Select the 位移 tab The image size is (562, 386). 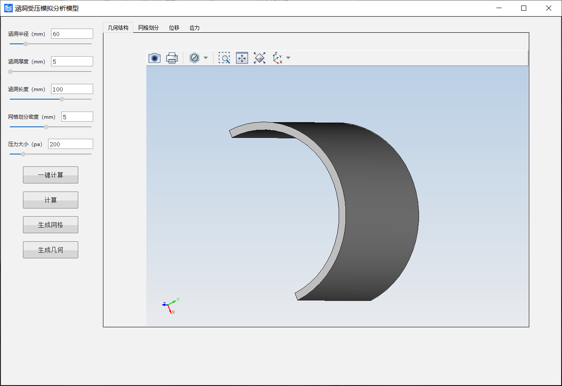click(x=174, y=28)
